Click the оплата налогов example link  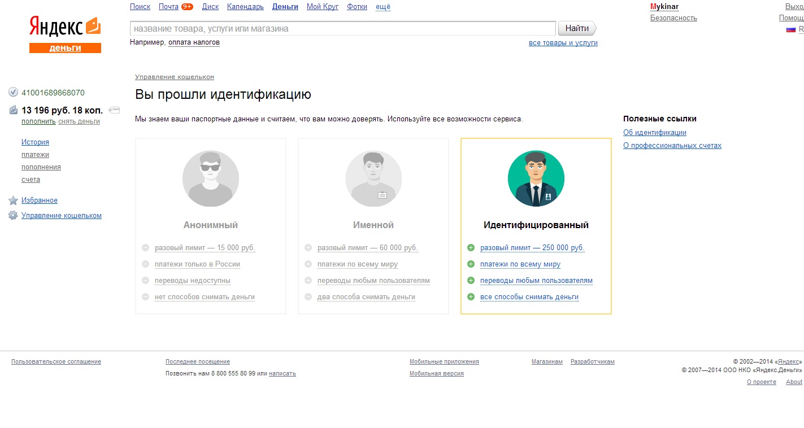pos(194,42)
